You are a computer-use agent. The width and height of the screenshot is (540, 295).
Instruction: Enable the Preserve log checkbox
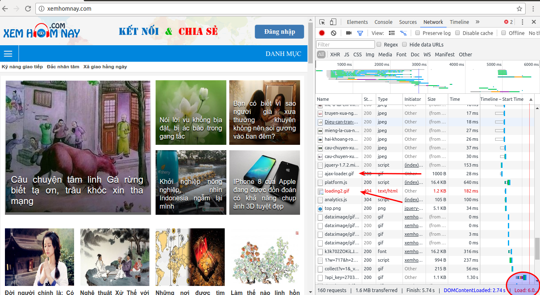(418, 33)
